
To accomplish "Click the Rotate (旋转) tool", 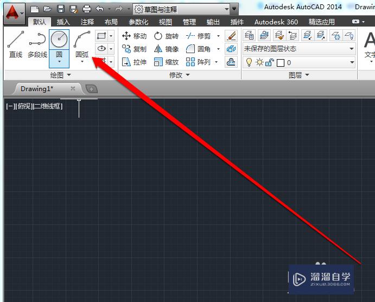I will tap(166, 36).
